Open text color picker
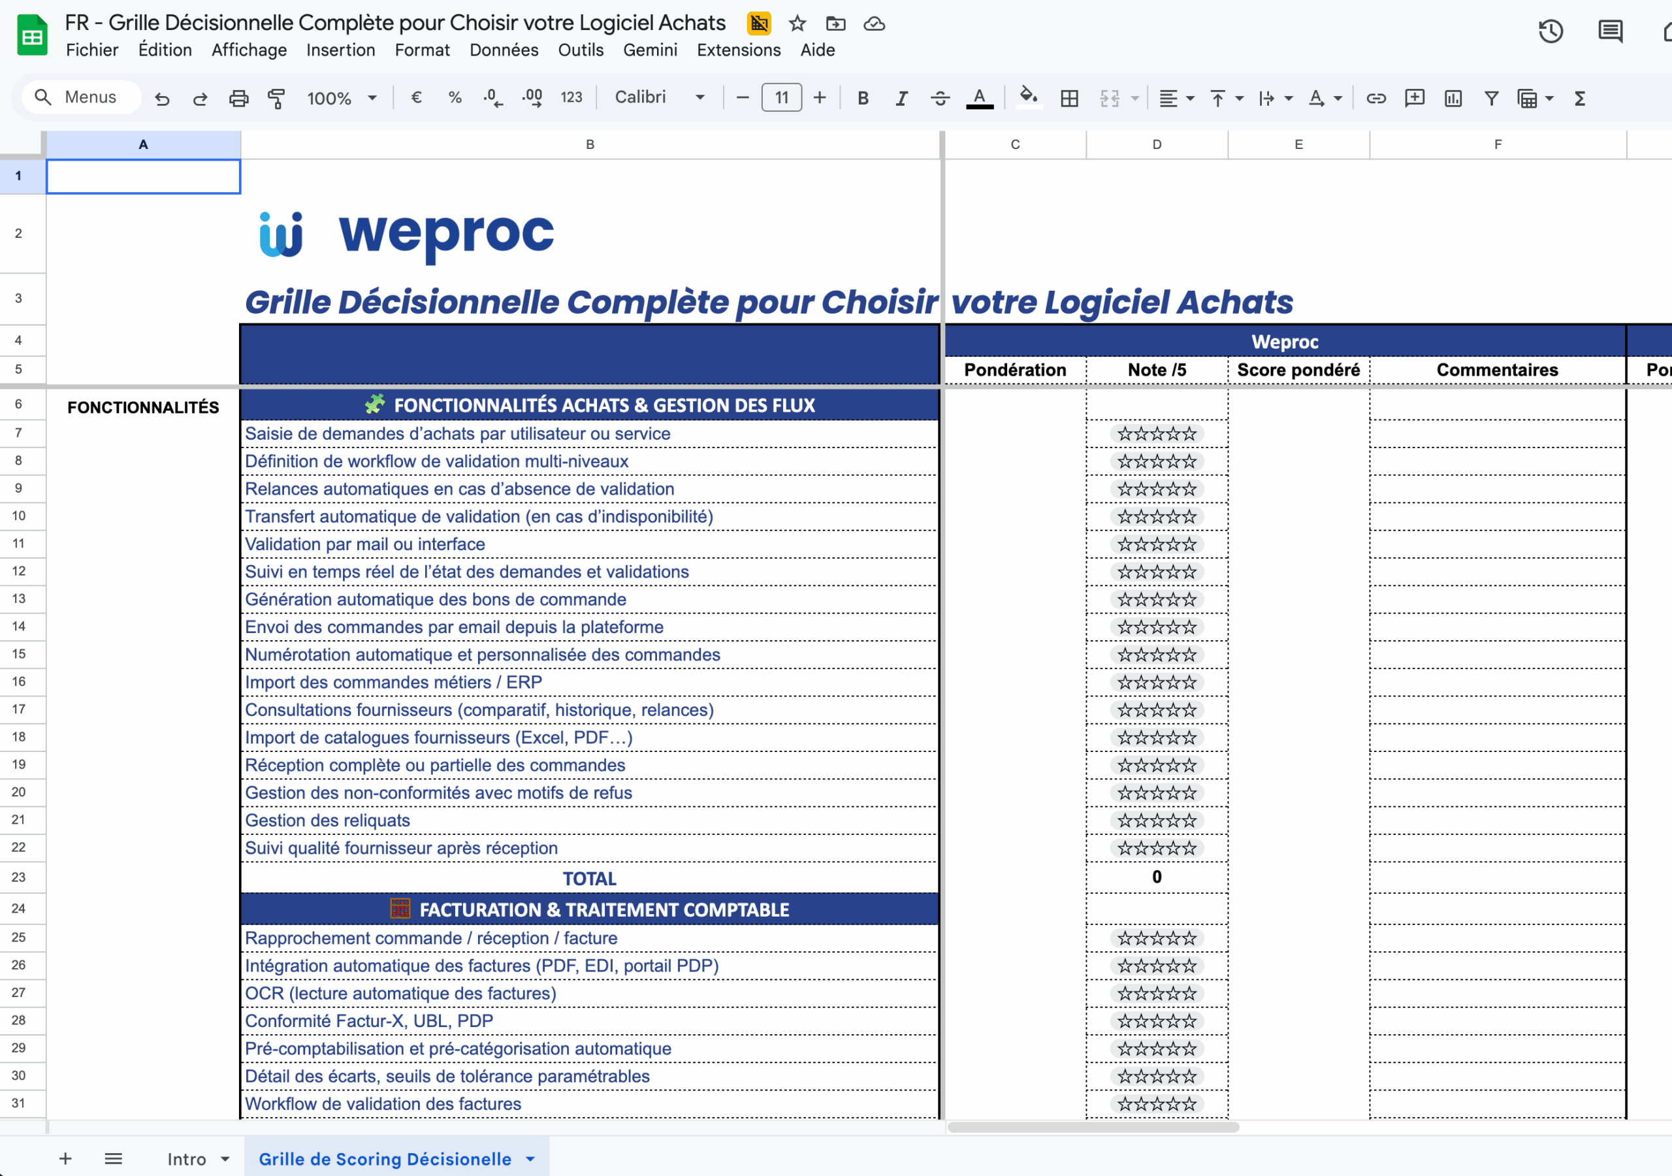1672x1176 pixels. (980, 97)
